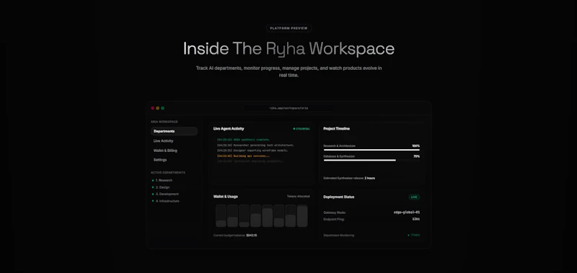Click the 'Inside The Ryha Workspace' headline
Screen dimensions: 577x273
coord(289,49)
